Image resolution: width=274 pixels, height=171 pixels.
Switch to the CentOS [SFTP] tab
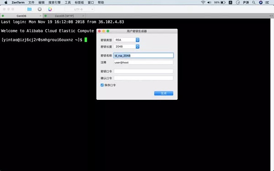64,16
